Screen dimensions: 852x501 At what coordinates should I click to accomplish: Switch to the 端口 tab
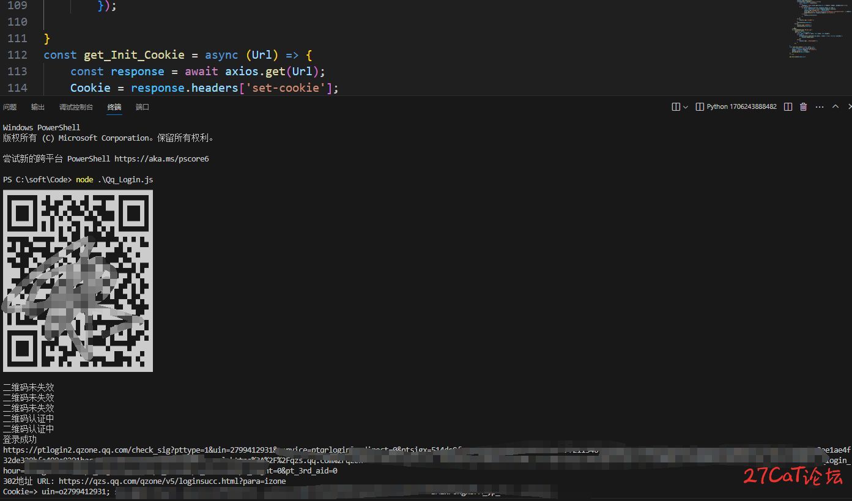143,107
